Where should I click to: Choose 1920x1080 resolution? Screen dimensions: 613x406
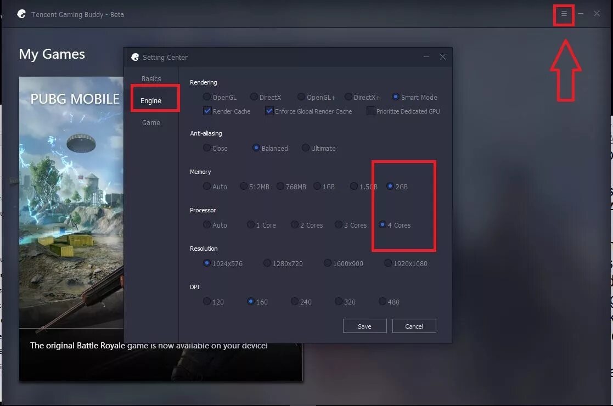click(x=388, y=263)
